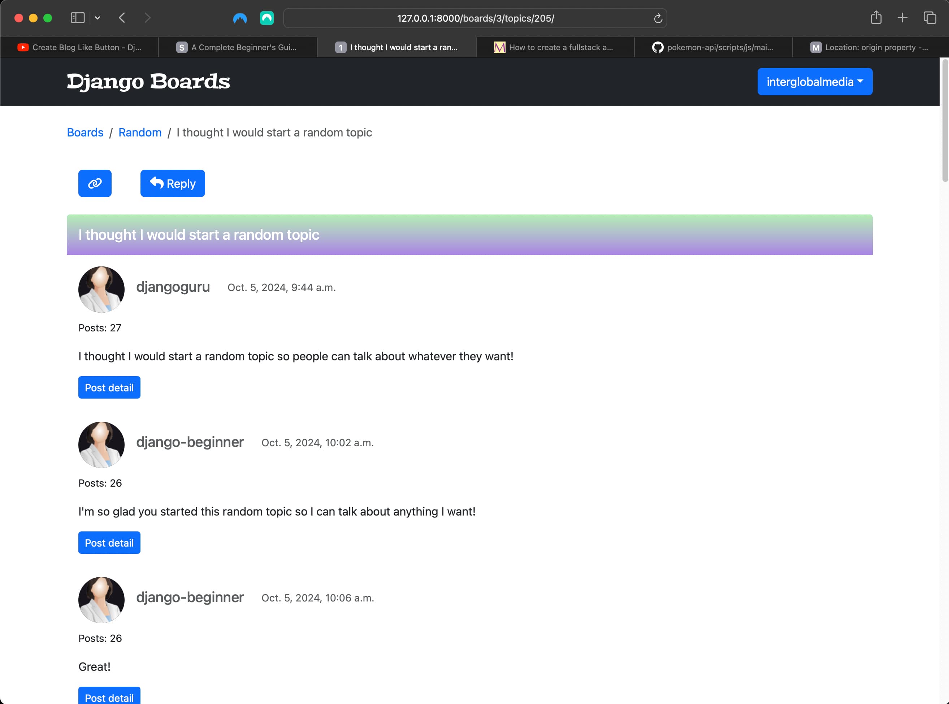Viewport: 949px width, 704px height.
Task: Click djangoguru's 'whatever they want!' message
Action: point(296,356)
